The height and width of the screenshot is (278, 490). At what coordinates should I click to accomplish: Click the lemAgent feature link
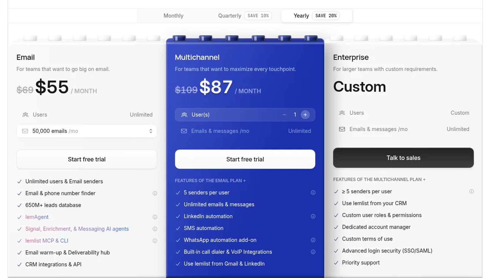37,217
